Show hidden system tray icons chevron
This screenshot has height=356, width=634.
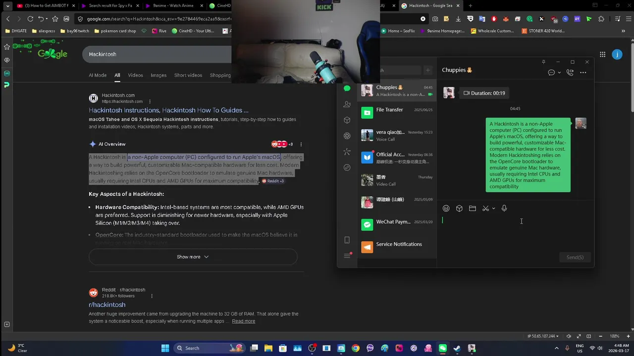pos(556,348)
